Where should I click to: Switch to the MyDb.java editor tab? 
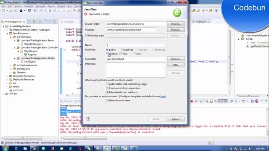click(x=201, y=21)
